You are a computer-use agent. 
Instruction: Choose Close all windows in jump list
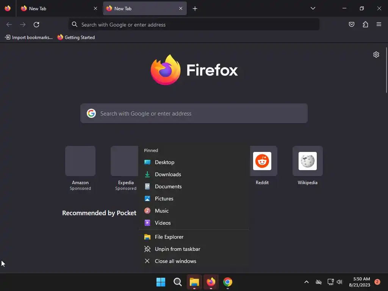(x=194, y=261)
